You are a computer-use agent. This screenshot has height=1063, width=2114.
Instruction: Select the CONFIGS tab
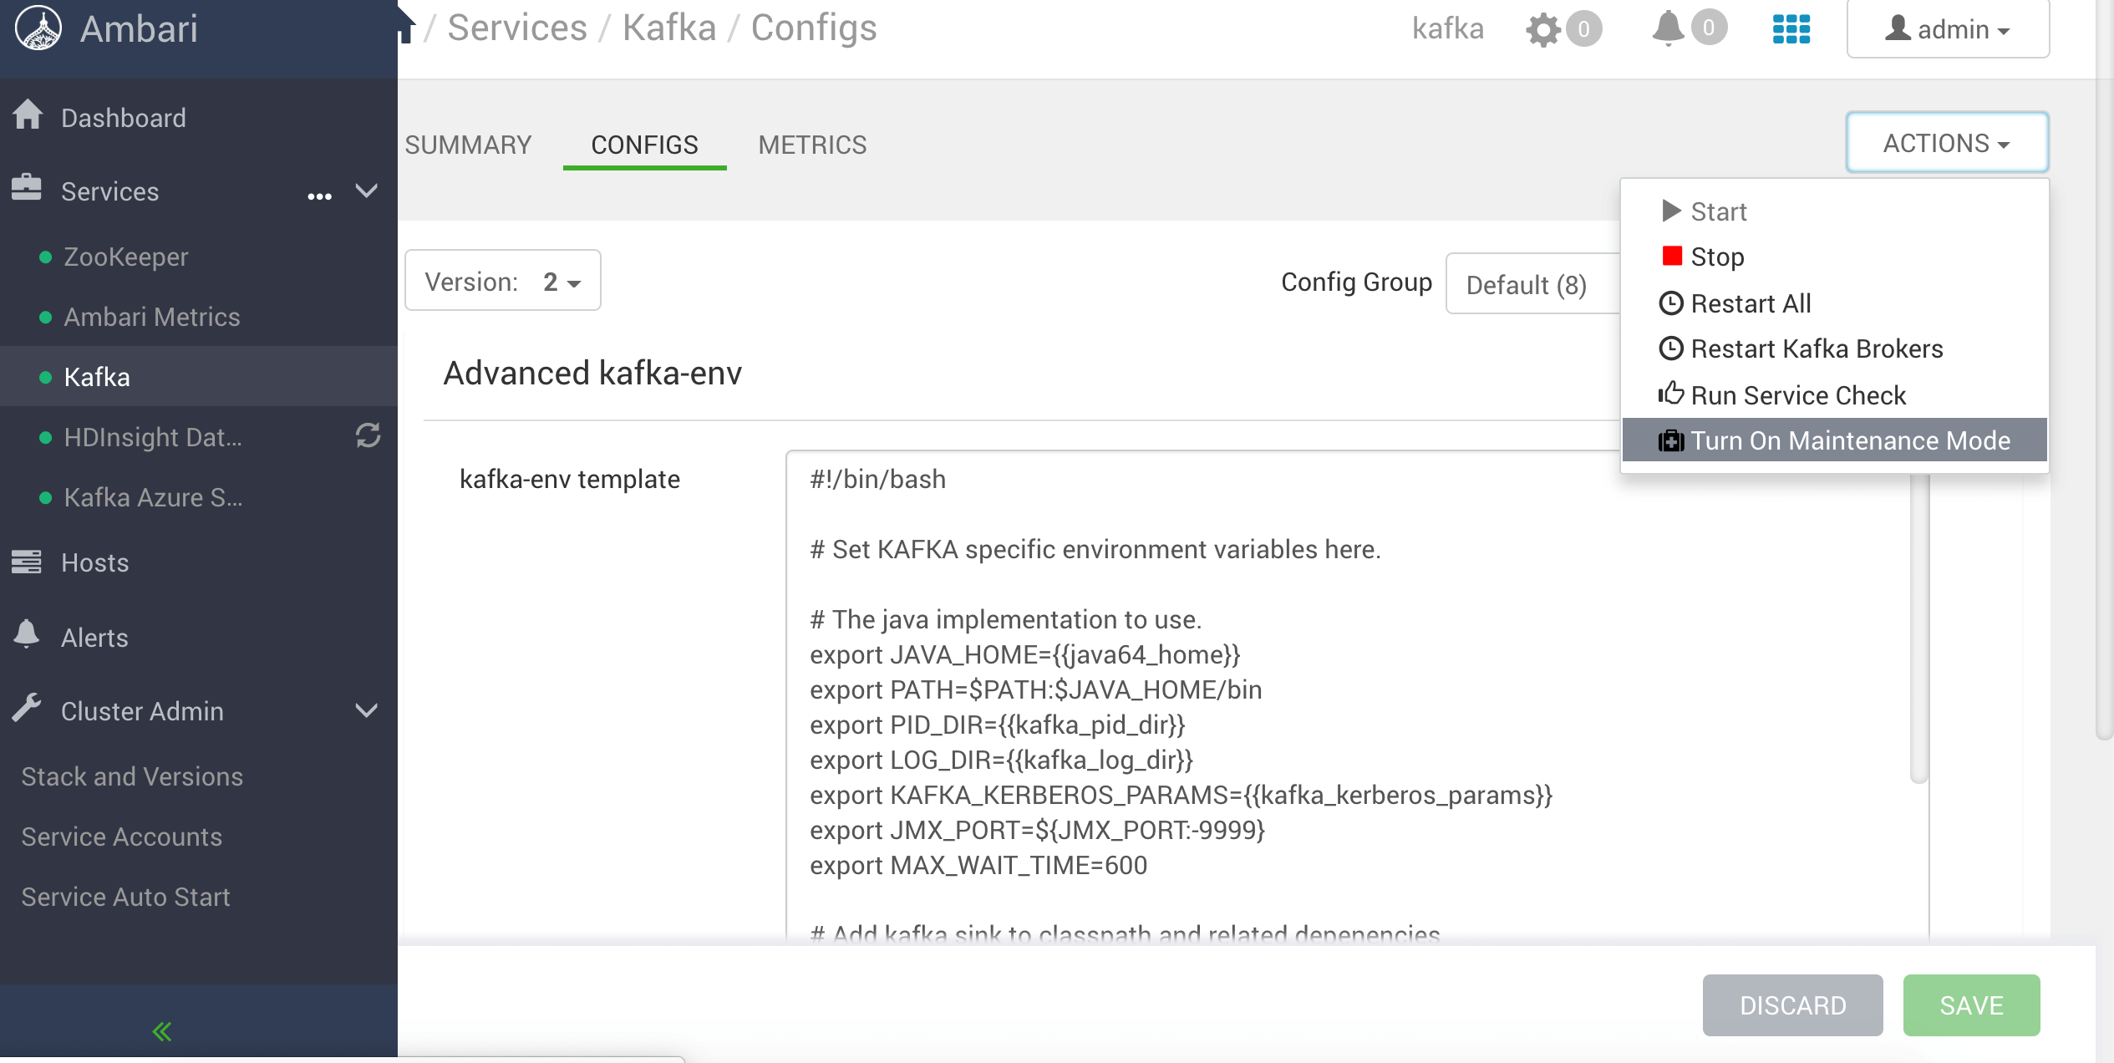coord(644,145)
